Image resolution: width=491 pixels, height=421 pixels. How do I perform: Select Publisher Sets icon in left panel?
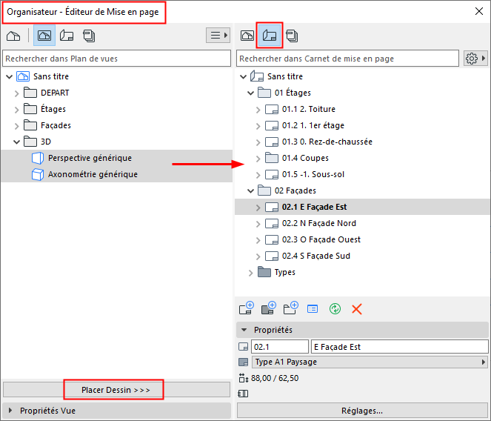[89, 36]
